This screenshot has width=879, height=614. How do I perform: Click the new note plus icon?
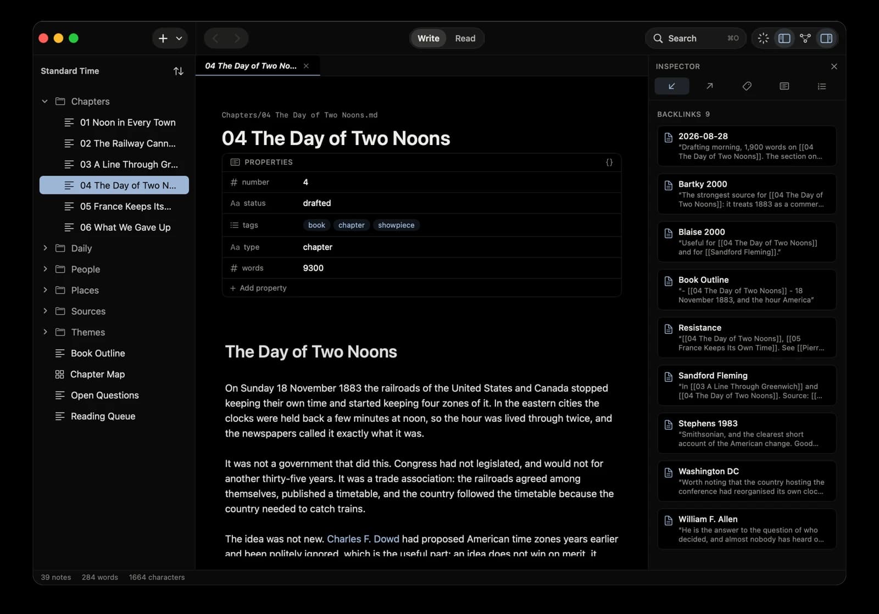point(163,38)
